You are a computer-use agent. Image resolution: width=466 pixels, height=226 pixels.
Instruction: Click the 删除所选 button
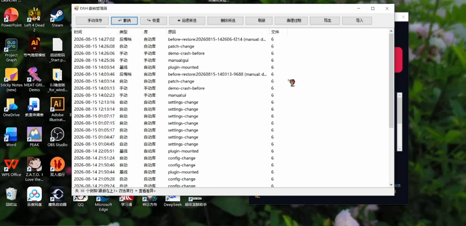225,20
